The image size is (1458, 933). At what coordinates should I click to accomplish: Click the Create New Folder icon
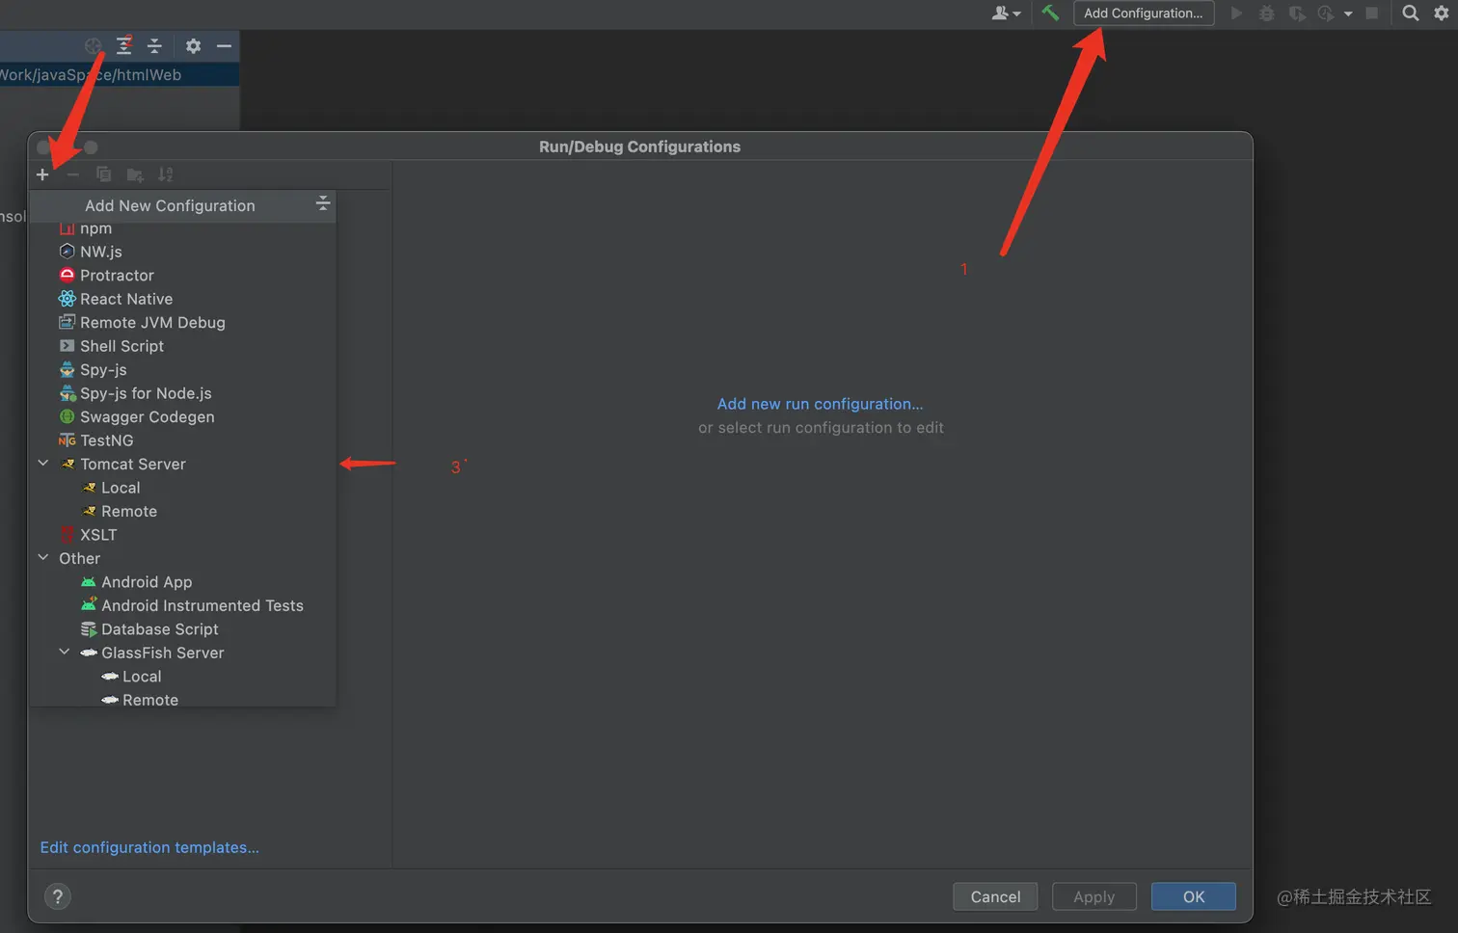pyautogui.click(x=135, y=174)
